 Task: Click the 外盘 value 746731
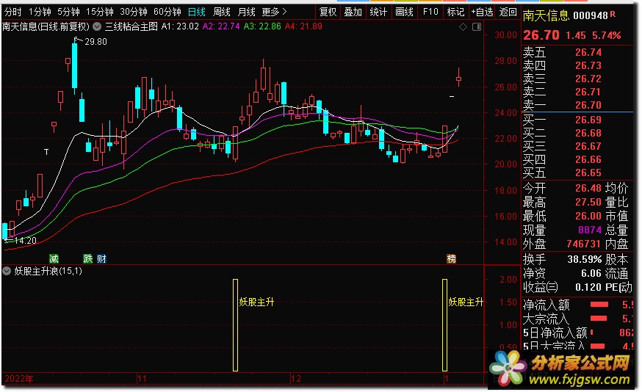tap(584, 244)
